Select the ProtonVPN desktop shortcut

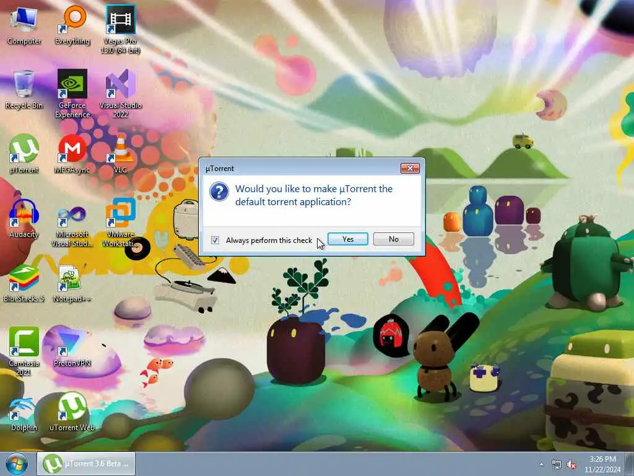(x=72, y=347)
